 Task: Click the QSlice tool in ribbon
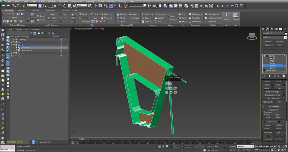click(94, 14)
